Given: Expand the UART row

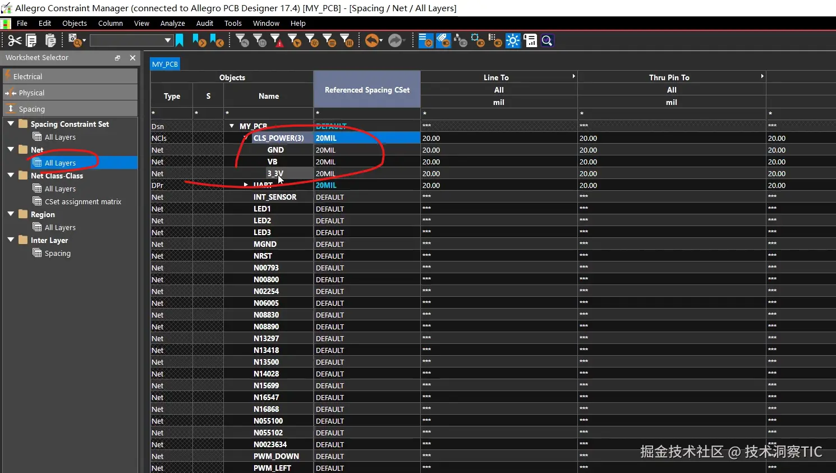Looking at the screenshot, I should click(x=246, y=185).
